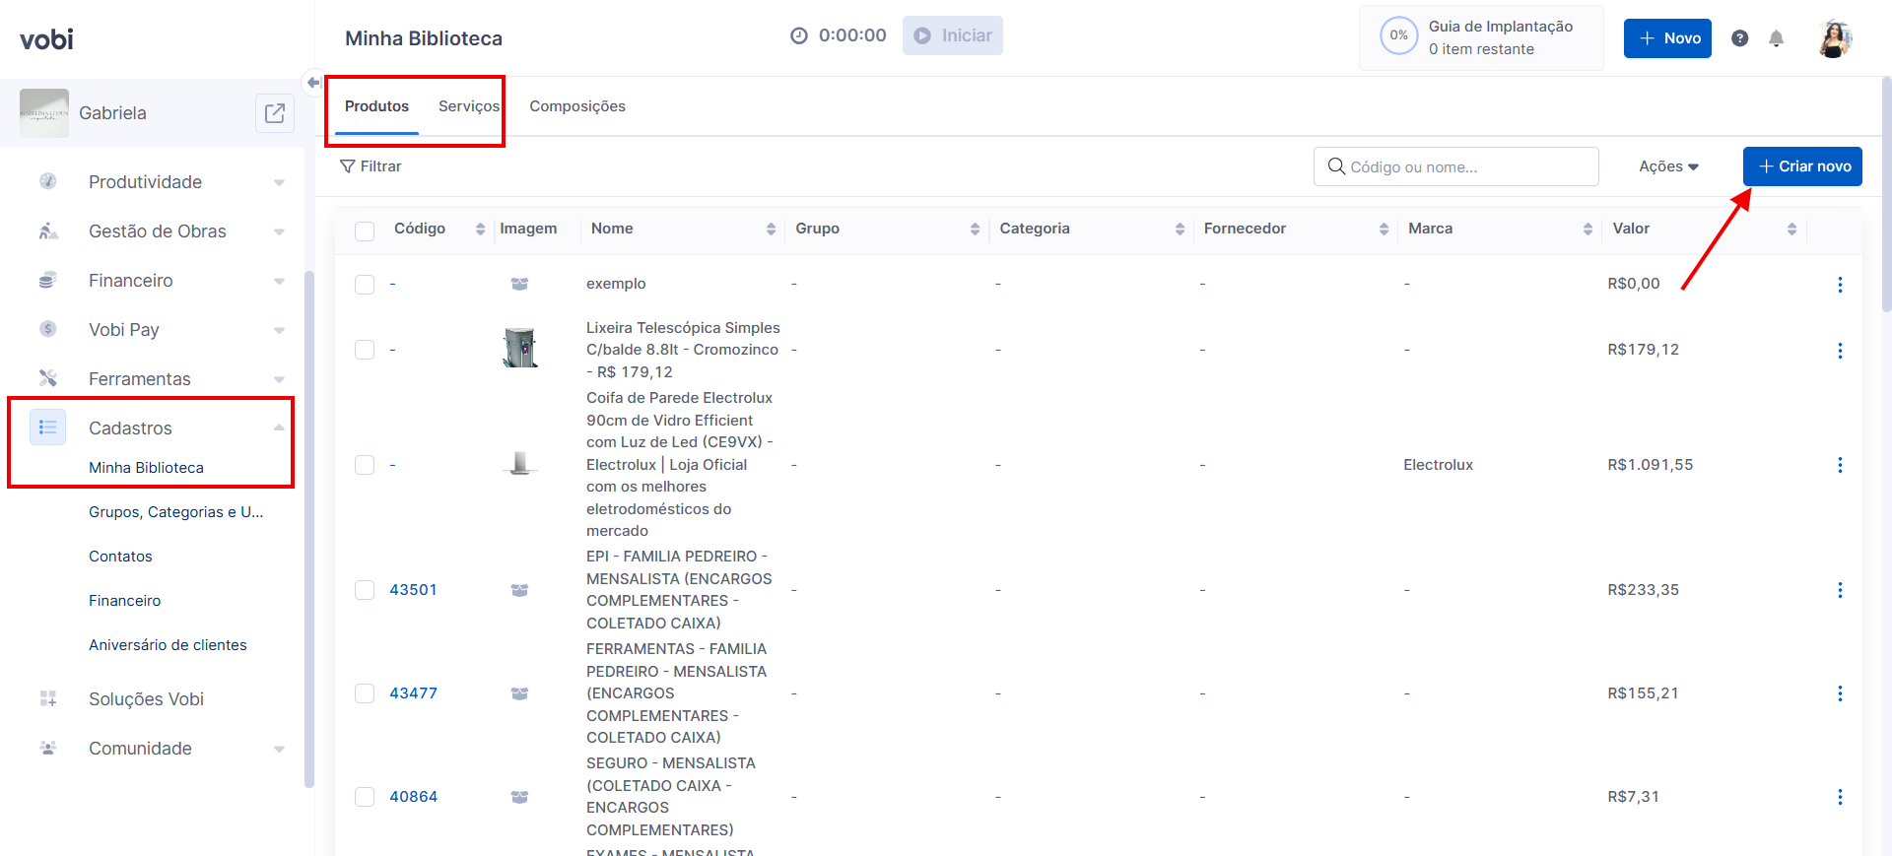This screenshot has height=856, width=1892.
Task: Open Financeiro submenu under Cadastros
Action: (124, 601)
